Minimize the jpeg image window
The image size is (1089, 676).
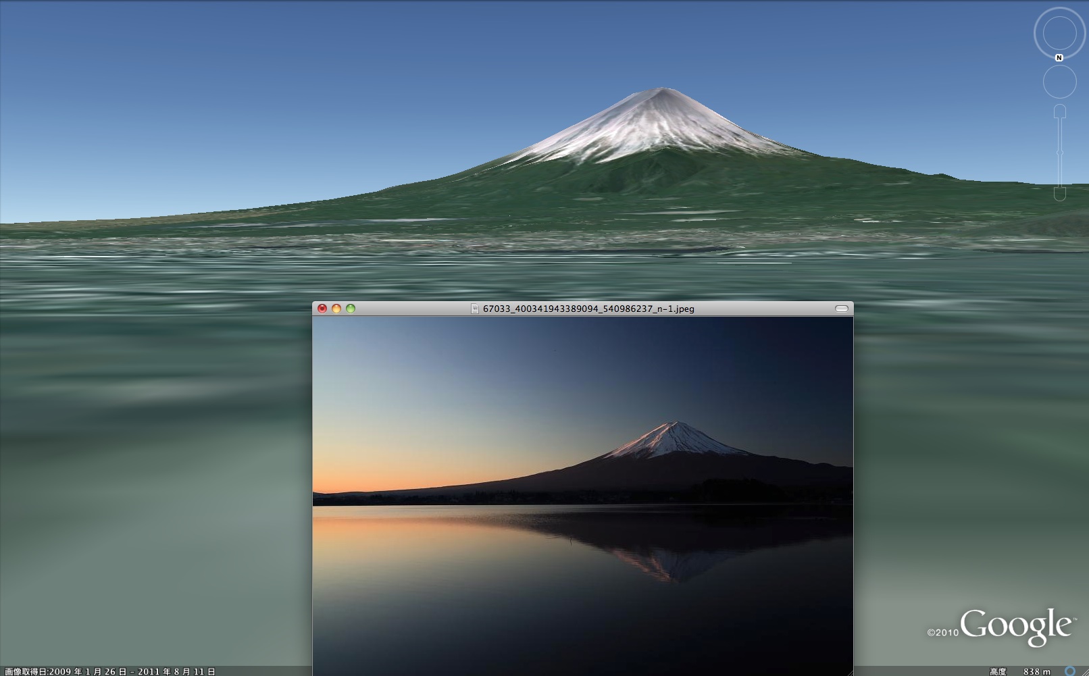point(336,309)
